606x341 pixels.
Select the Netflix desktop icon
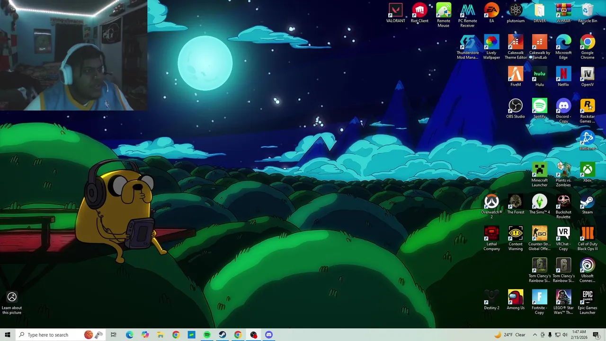(x=563, y=77)
